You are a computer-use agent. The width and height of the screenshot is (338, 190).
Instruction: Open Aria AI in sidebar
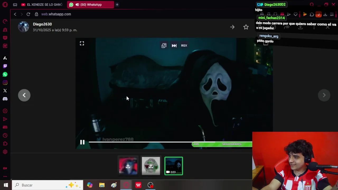pos(5,58)
